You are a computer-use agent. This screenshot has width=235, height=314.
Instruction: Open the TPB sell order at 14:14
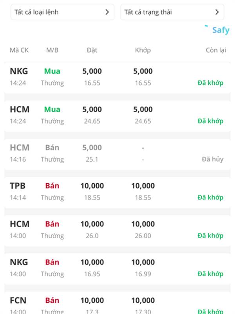117,191
